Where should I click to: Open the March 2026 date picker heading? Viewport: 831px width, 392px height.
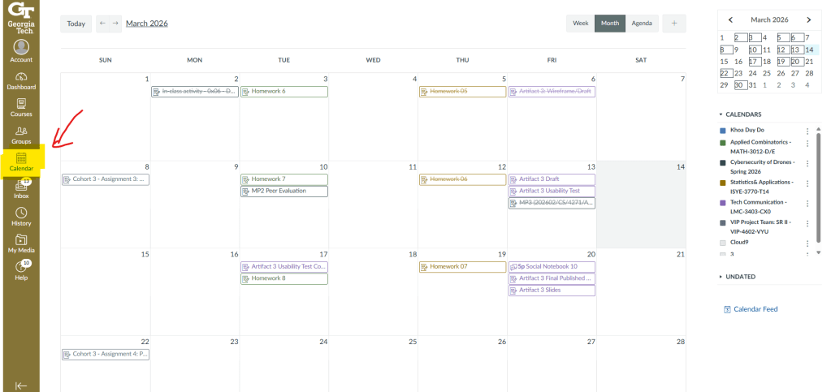[147, 24]
